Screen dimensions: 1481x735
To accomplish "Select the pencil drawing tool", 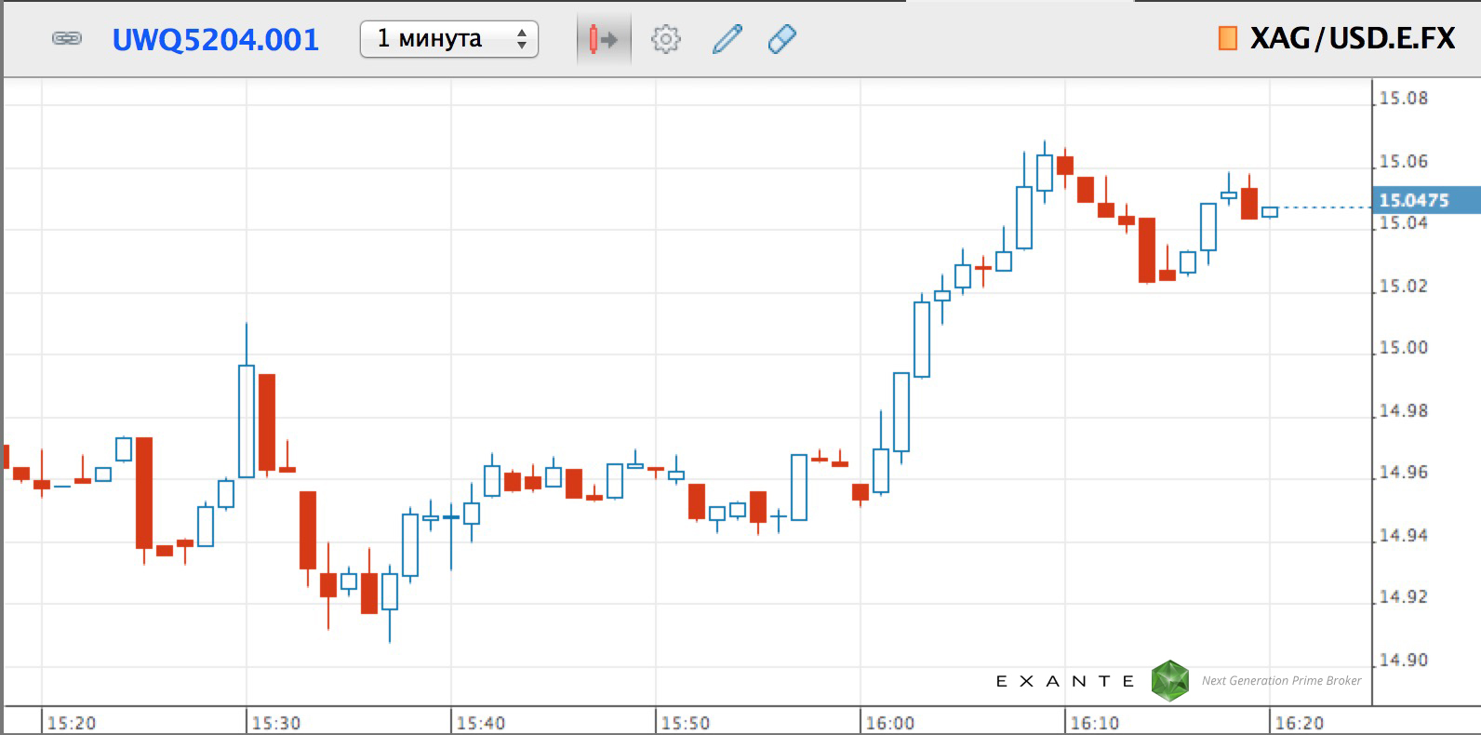I will pos(727,39).
